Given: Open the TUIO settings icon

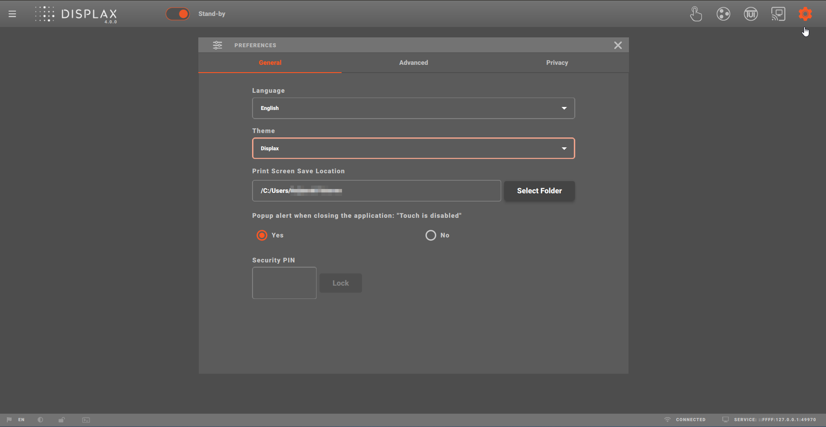Looking at the screenshot, I should (x=751, y=14).
